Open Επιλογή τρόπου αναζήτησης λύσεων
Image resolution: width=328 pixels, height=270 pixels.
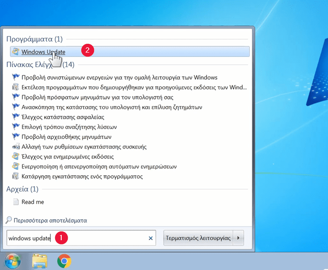click(69, 127)
